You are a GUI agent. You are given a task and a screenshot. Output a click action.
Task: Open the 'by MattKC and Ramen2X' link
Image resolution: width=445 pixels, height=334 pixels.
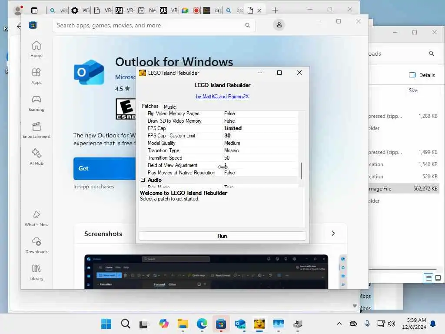(x=222, y=97)
